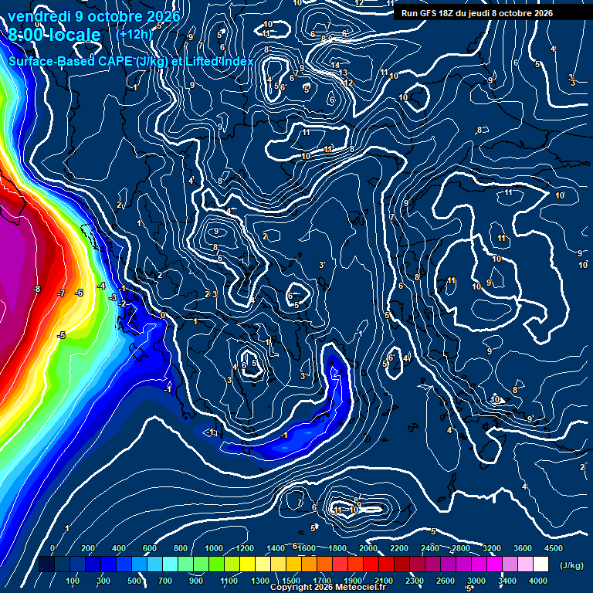Click 'Surface-Based CAPE (J/kg) et Lifted Index' subtitle
The width and height of the screenshot is (593, 593).
coord(130,61)
